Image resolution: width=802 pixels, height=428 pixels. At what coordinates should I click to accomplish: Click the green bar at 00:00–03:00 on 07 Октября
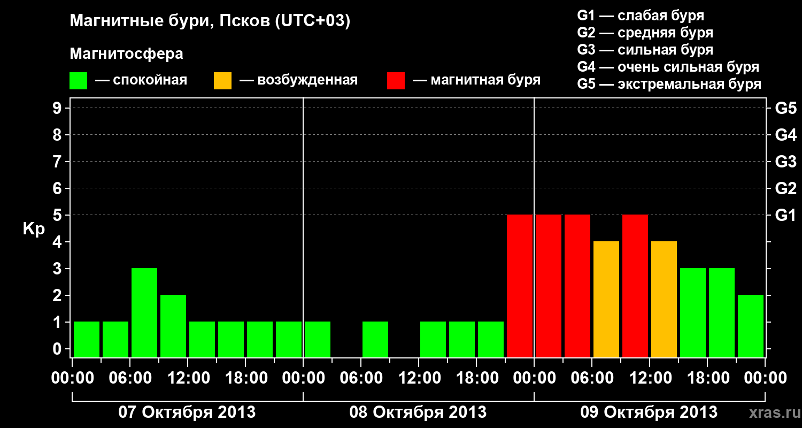click(87, 339)
